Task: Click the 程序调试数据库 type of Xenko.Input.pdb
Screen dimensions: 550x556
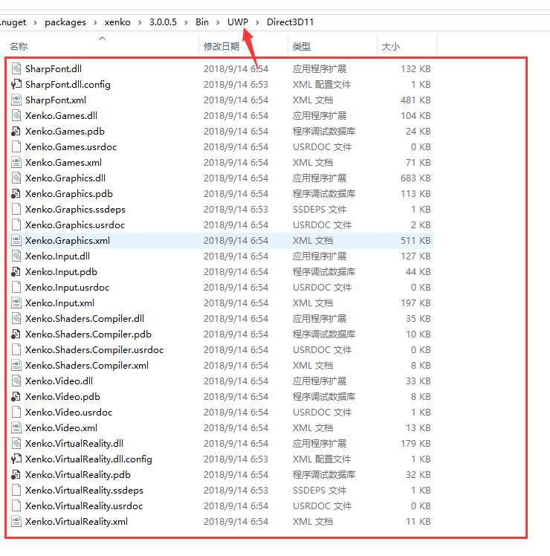Action: [324, 271]
